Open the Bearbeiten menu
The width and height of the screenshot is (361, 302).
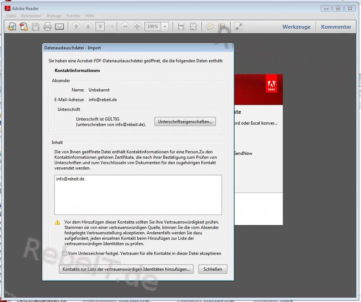pos(31,16)
